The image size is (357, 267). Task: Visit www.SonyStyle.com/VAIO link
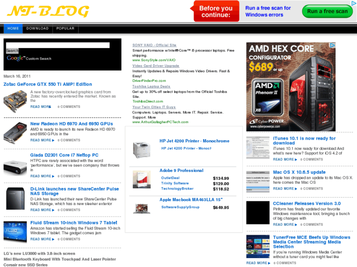[154, 60]
